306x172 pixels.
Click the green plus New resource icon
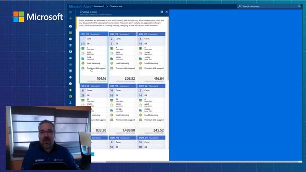pyautogui.click(x=70, y=18)
